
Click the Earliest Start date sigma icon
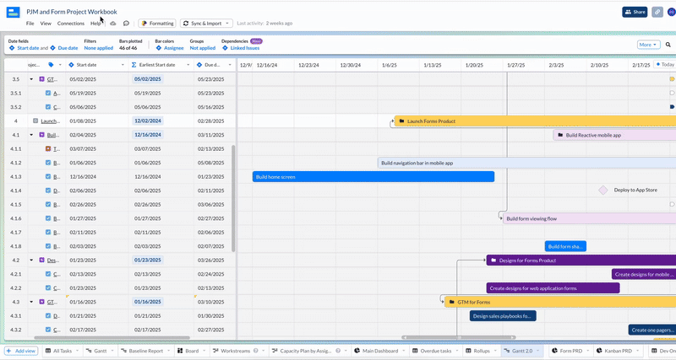pyautogui.click(x=134, y=65)
